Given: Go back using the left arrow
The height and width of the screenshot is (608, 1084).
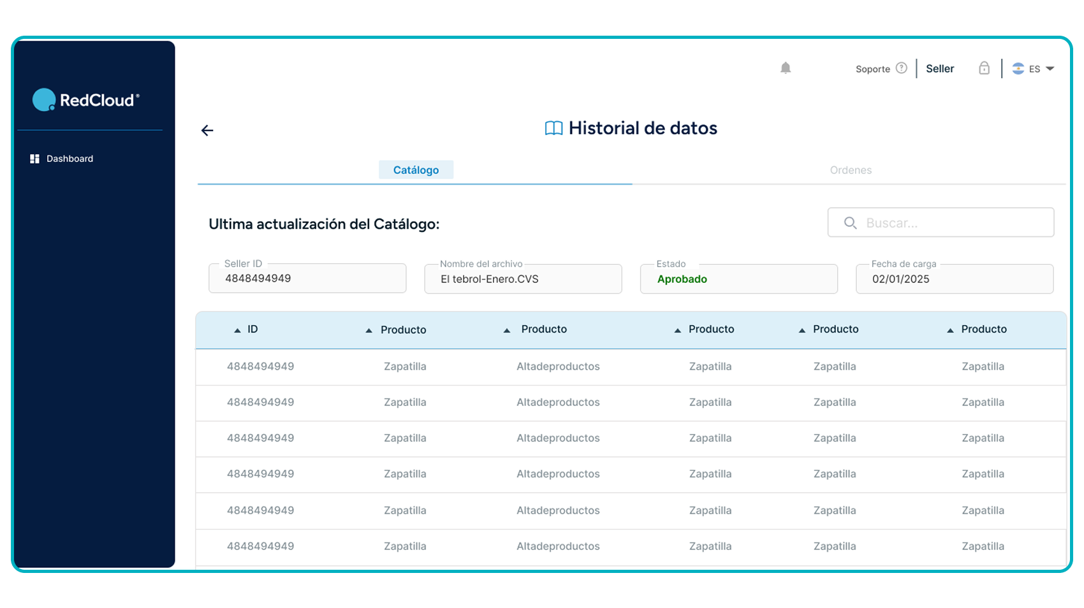Looking at the screenshot, I should [x=207, y=131].
